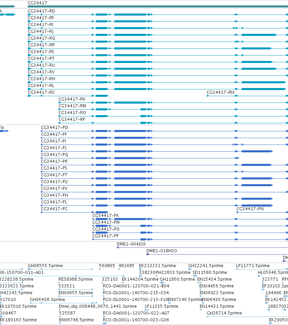Click protein label CG34417-PL
This screenshot has height=325, width=288.
(54, 202)
